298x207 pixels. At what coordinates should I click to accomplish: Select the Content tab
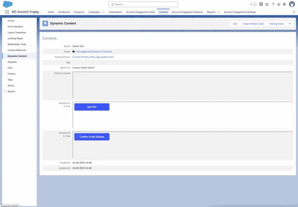pos(163,12)
